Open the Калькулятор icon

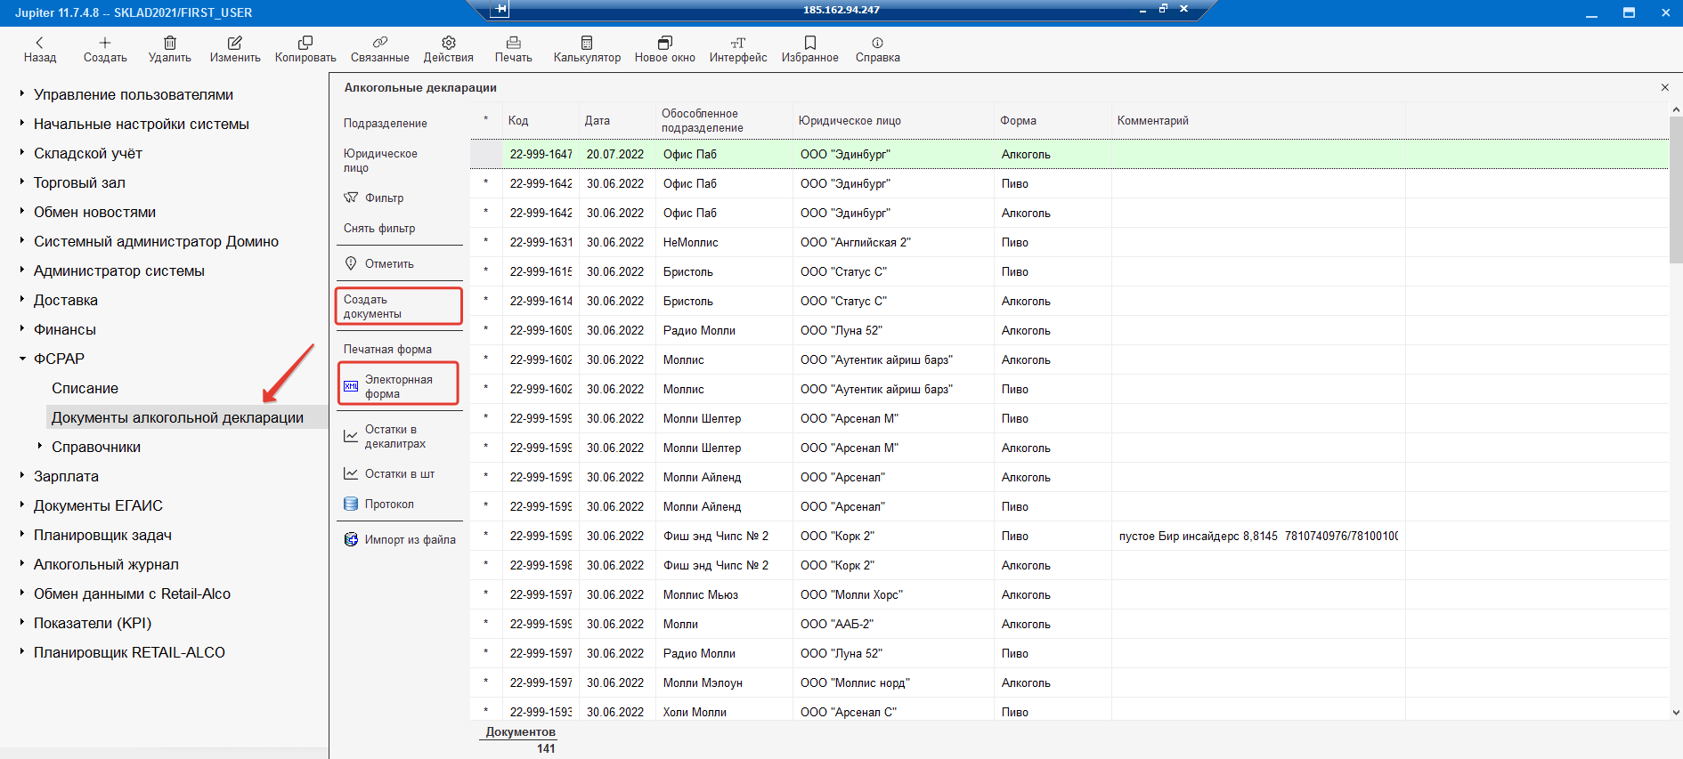point(587,43)
